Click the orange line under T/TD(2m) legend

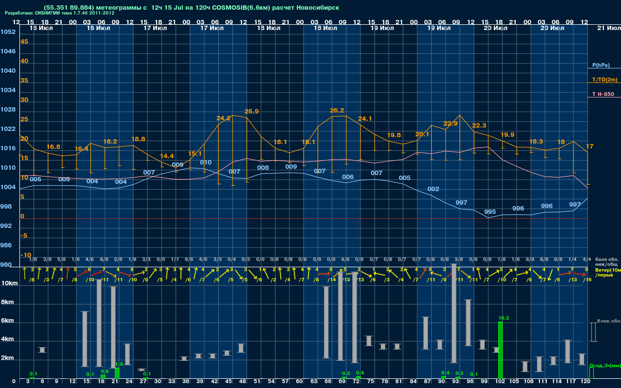click(x=604, y=83)
